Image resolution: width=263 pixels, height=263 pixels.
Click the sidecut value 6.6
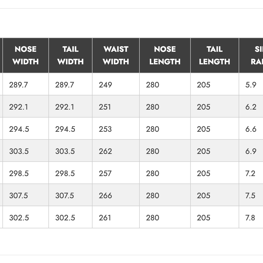point(251,128)
